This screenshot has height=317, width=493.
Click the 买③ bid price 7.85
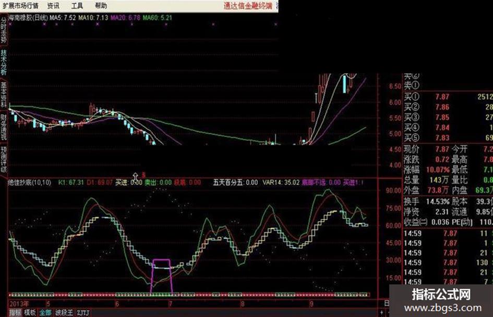point(442,118)
